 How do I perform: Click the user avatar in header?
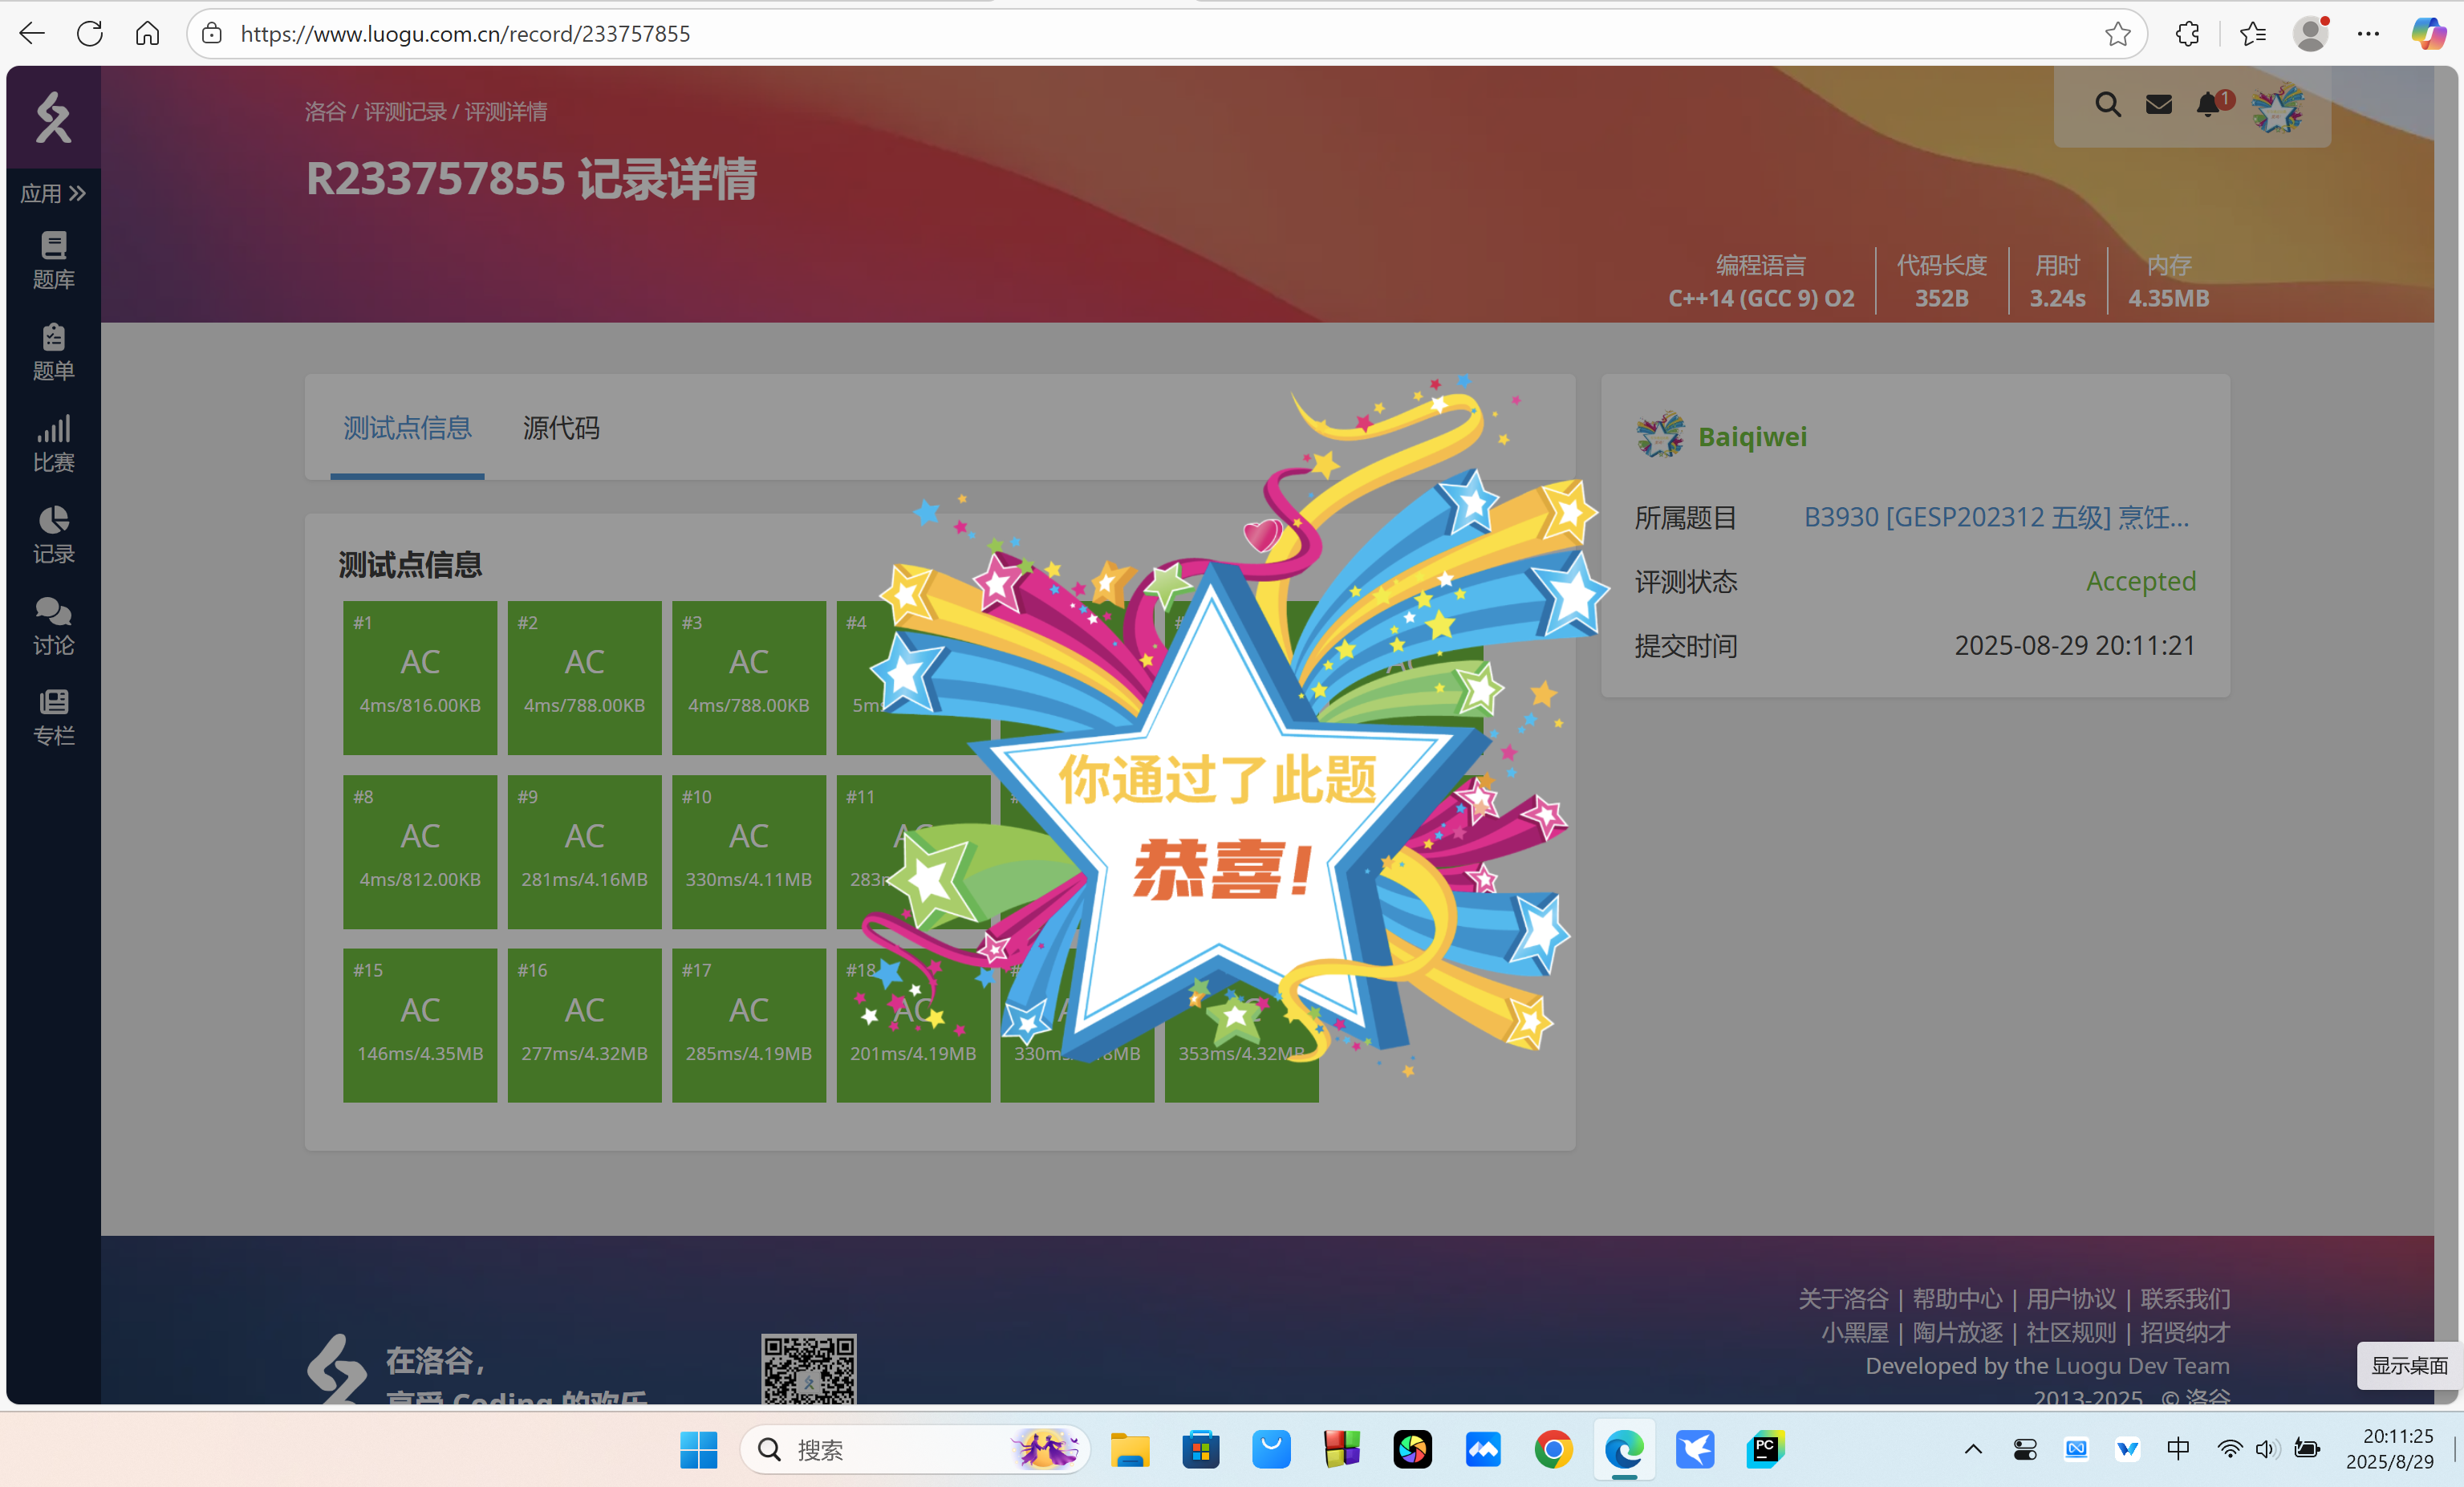2277,108
